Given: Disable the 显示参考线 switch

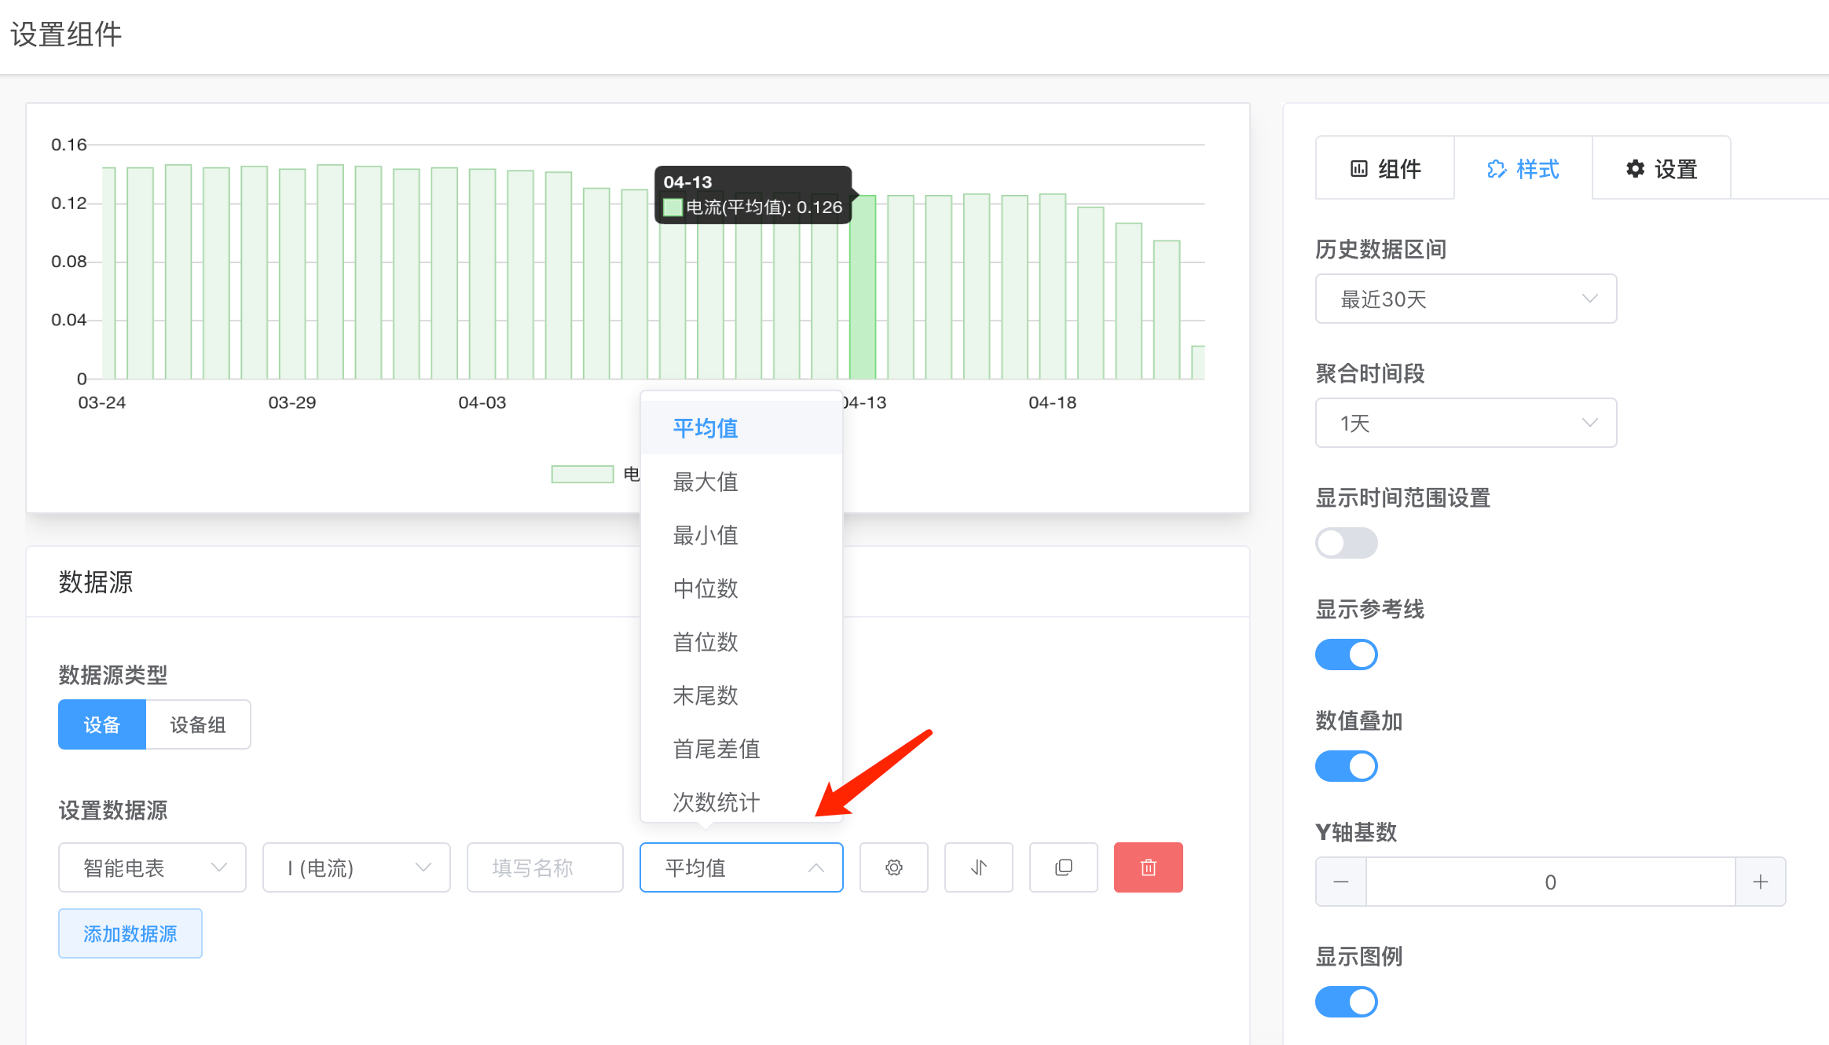Looking at the screenshot, I should pyautogui.click(x=1346, y=654).
